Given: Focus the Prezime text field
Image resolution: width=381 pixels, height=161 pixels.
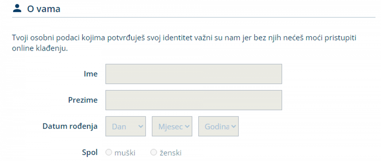Looking at the screenshot, I should (193, 100).
